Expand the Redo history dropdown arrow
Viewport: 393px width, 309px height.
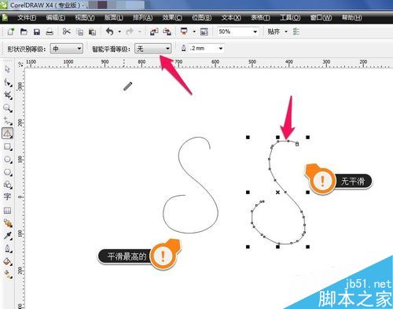tap(140, 32)
